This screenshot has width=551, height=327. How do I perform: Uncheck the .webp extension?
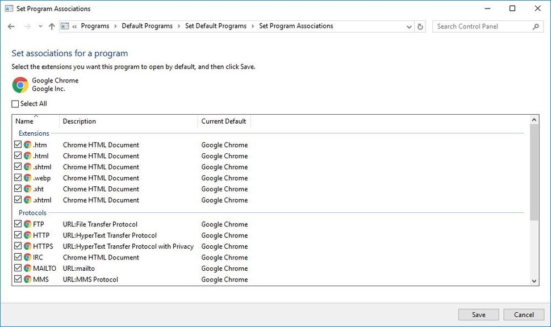(18, 177)
